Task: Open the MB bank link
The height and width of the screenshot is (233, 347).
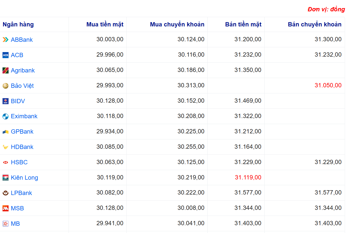Action: point(15,224)
